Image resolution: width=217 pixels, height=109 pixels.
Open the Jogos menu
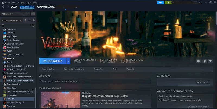coord(28,2)
